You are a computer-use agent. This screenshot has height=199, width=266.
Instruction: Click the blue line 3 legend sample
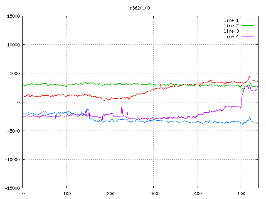[247, 31]
